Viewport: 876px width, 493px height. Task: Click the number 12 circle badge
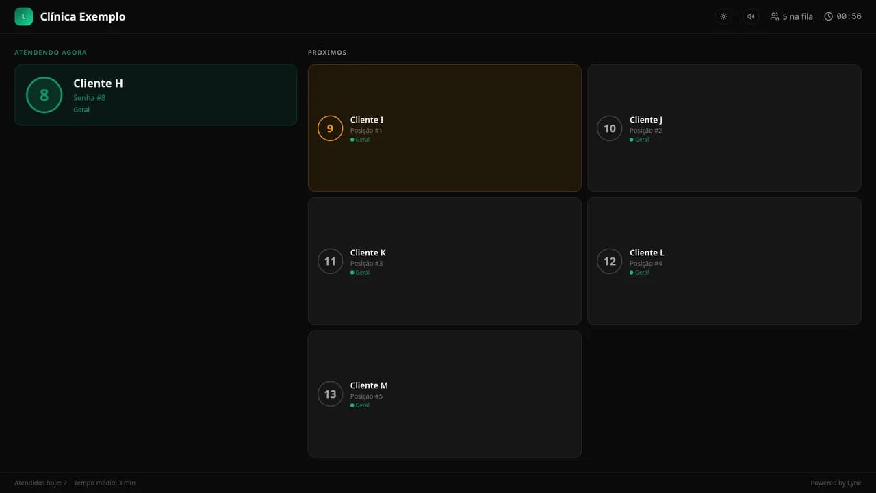[x=609, y=261]
